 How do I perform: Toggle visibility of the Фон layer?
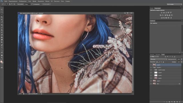[151, 84]
